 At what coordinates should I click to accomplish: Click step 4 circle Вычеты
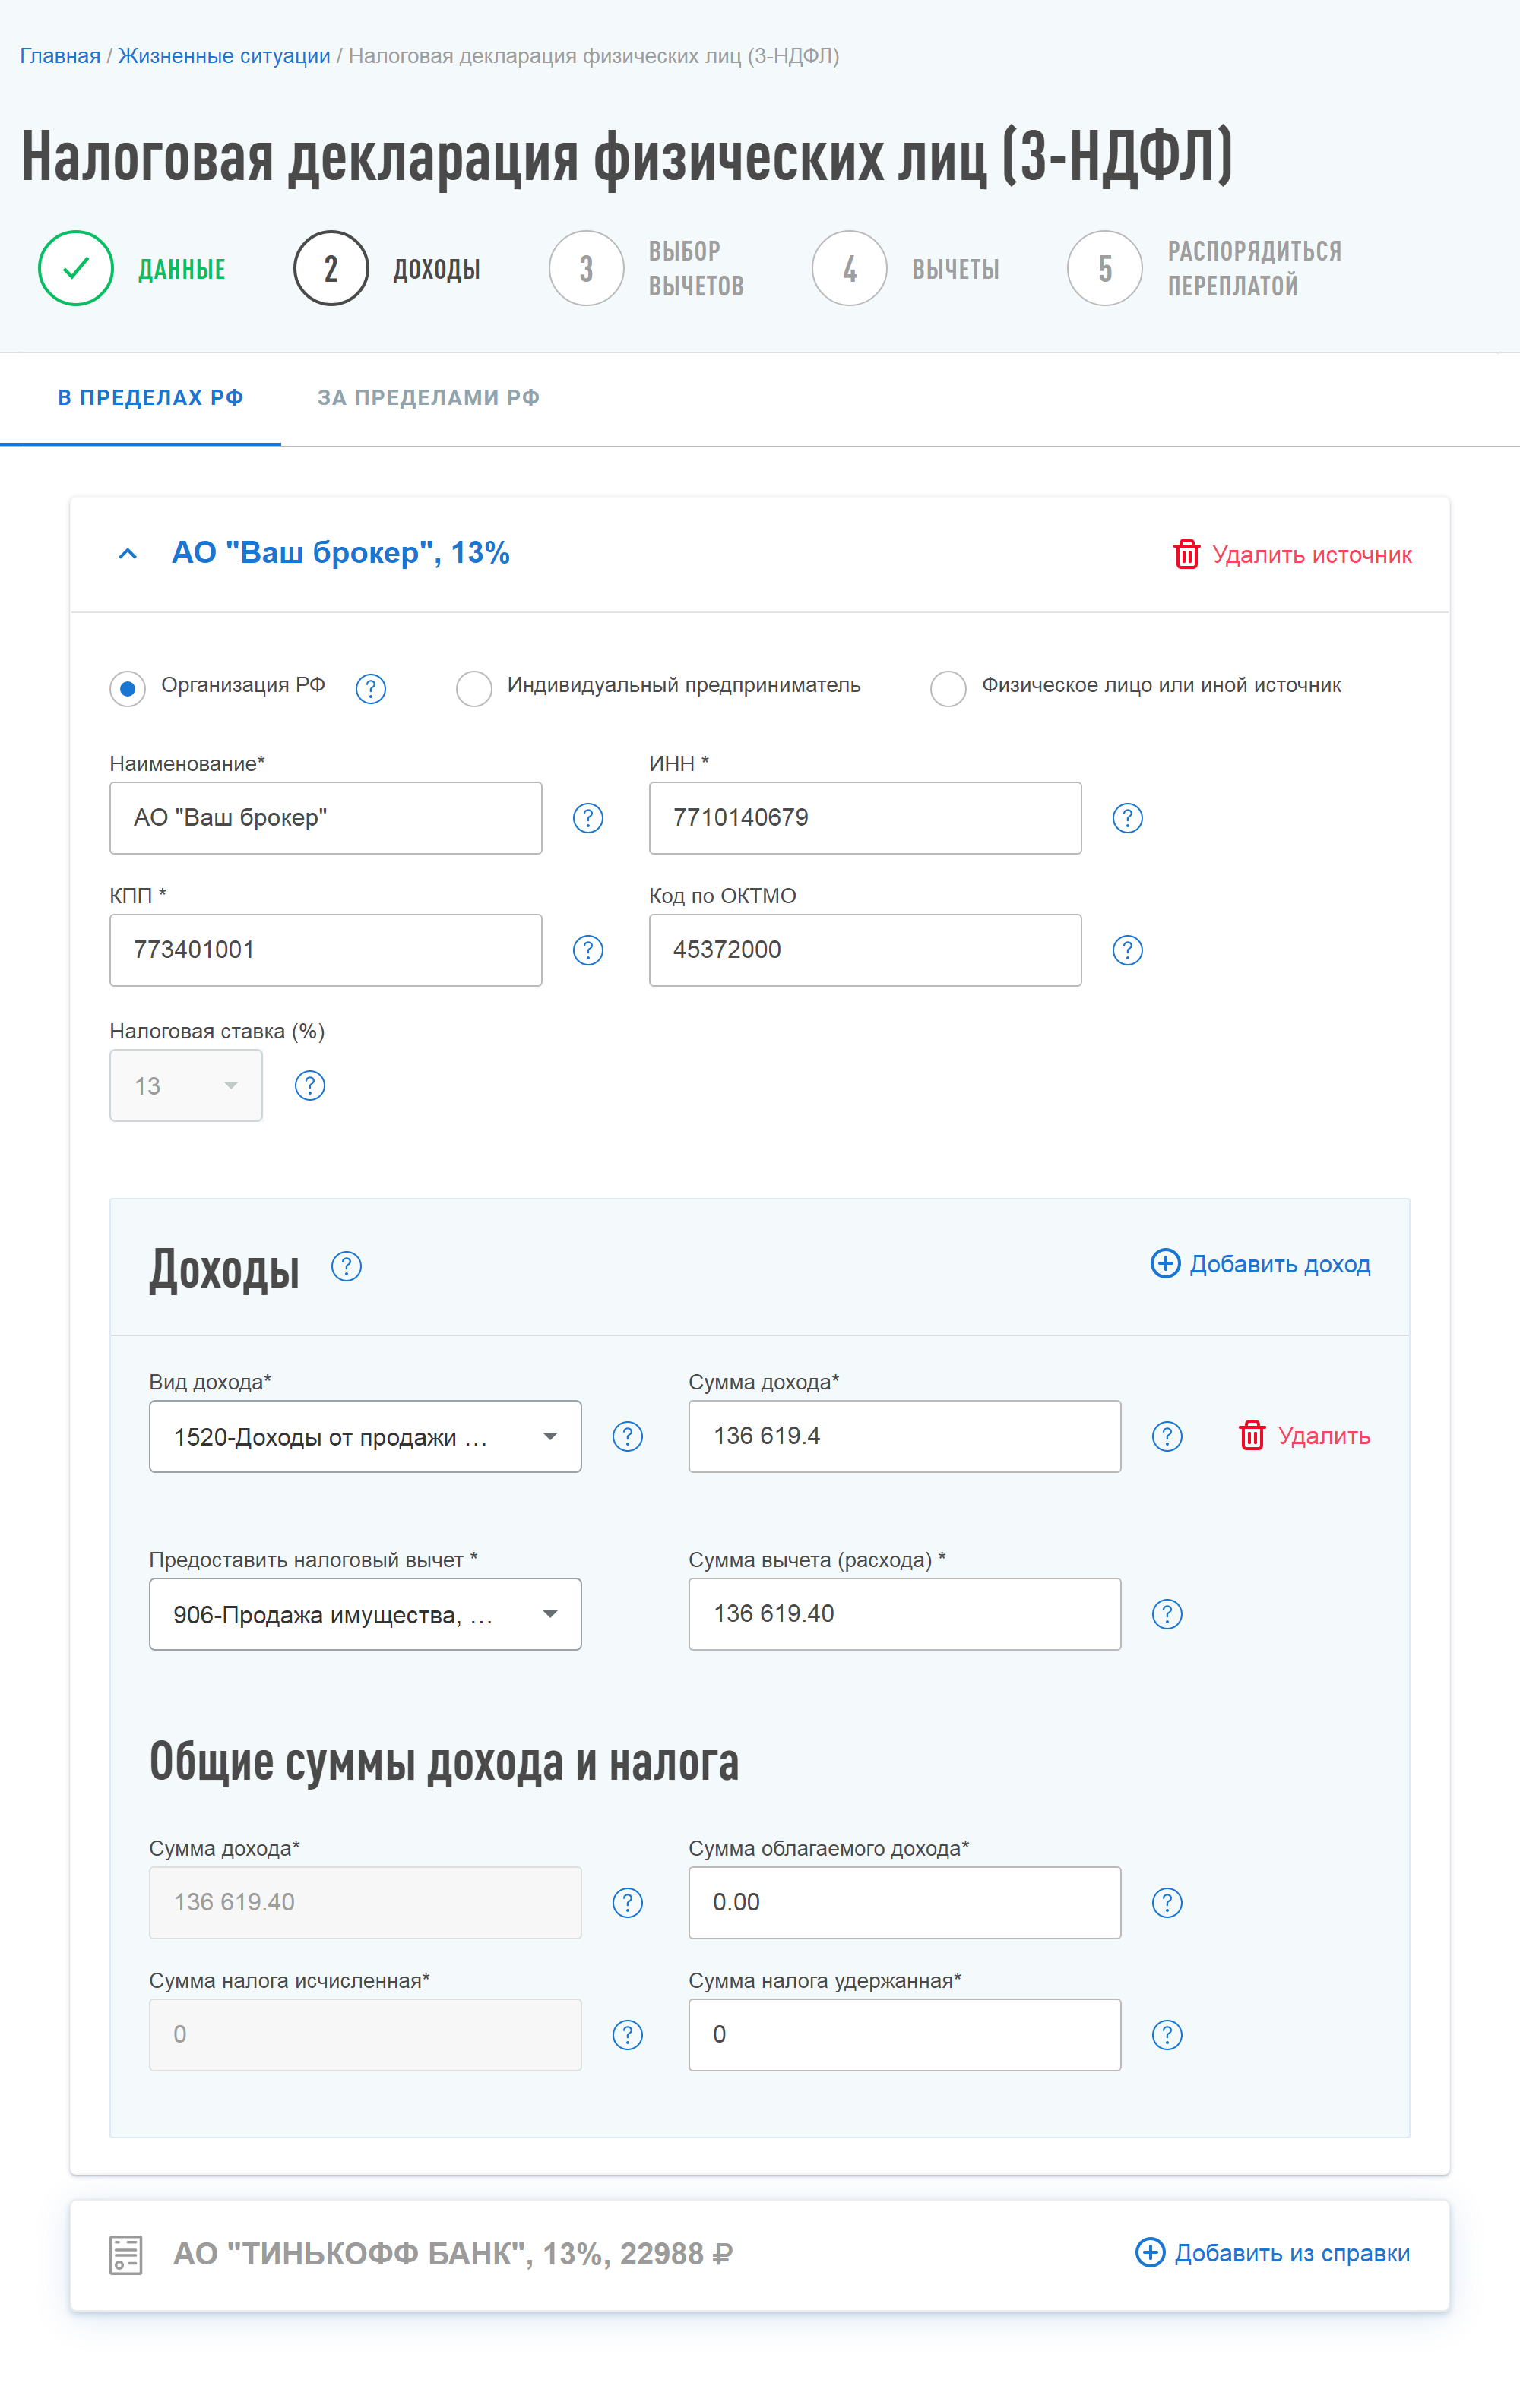(x=849, y=268)
